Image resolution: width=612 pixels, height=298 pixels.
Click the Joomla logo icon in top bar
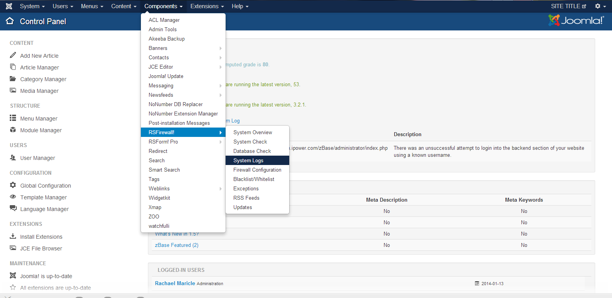tap(9, 6)
